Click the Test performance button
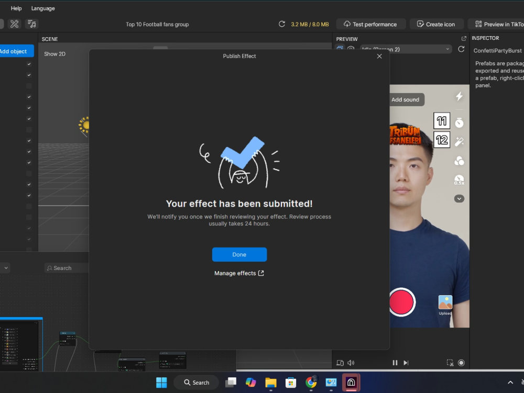 pyautogui.click(x=371, y=24)
